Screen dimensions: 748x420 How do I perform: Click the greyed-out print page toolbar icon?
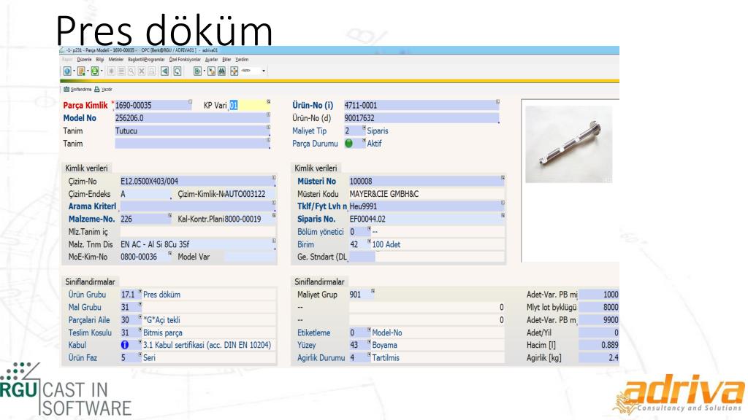coord(152,71)
